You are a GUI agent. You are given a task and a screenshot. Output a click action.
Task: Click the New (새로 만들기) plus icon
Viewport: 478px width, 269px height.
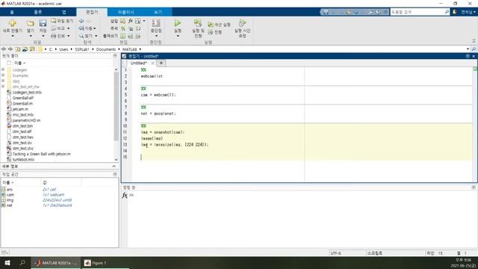click(13, 23)
